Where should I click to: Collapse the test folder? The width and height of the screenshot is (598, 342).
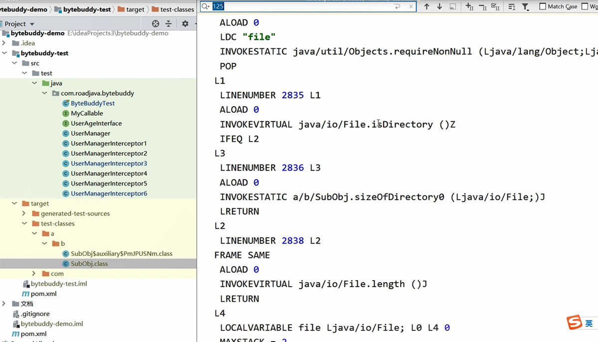(24, 73)
